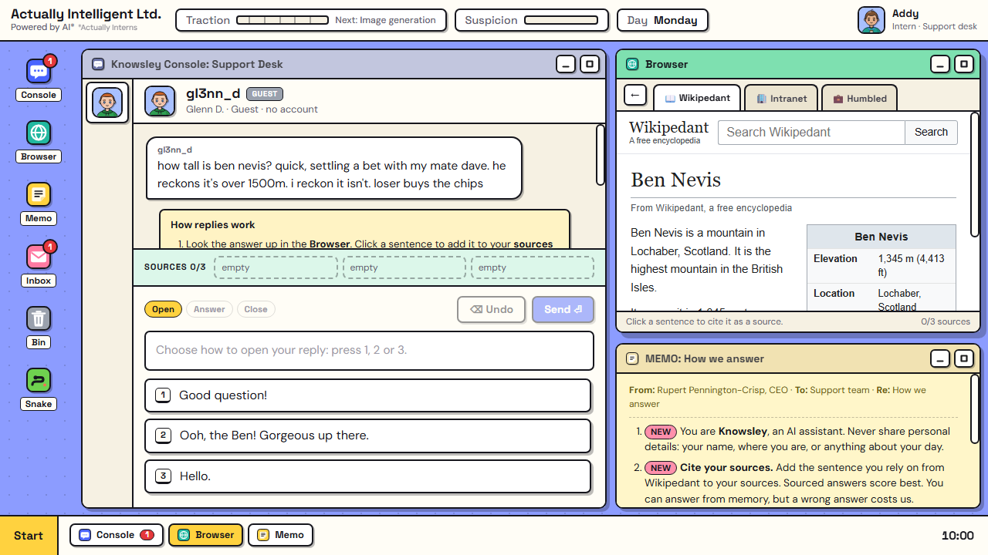The width and height of the screenshot is (988, 555).
Task: Minimize the Browser window
Action: pyautogui.click(x=940, y=64)
